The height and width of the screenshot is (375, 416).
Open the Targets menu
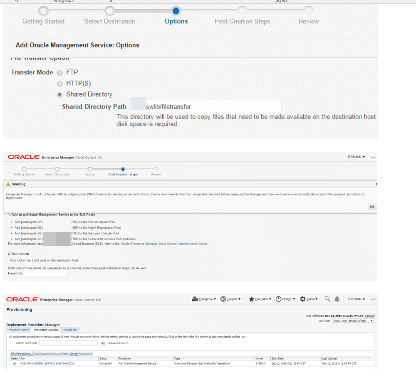coord(230,299)
